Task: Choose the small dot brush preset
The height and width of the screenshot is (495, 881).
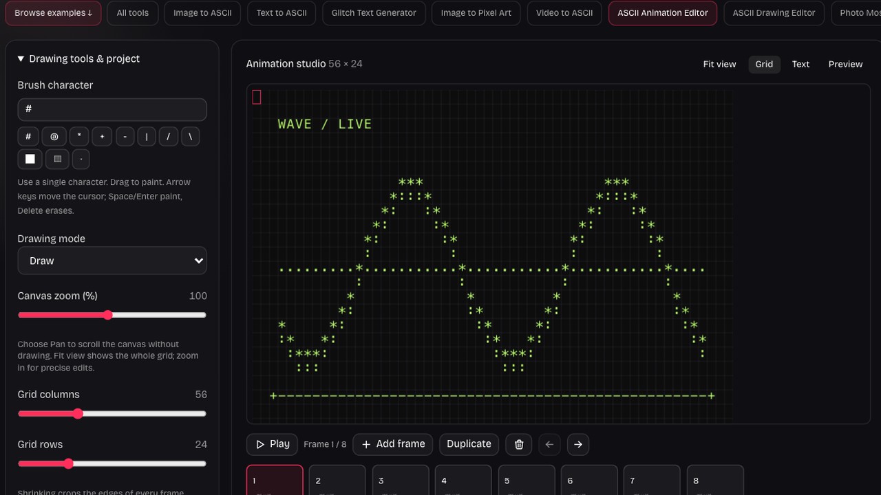Action: coord(81,159)
